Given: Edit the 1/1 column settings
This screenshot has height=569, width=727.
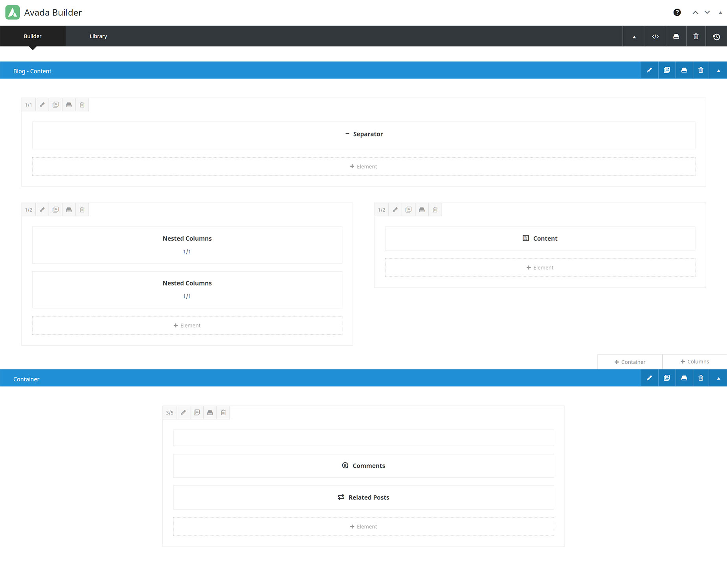Looking at the screenshot, I should click(x=42, y=105).
